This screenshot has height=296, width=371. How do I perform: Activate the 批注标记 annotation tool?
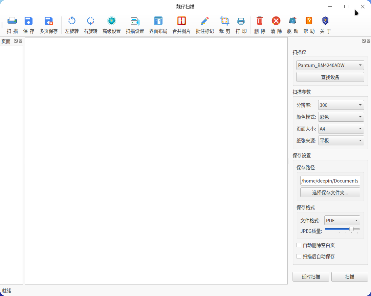pos(205,25)
